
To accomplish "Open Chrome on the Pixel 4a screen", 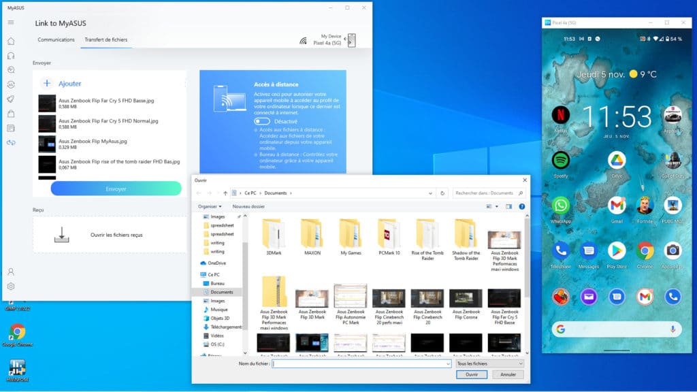I will (645, 250).
